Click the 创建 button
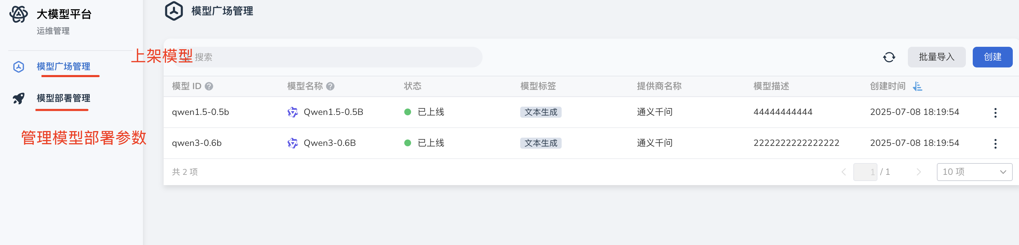Screen dimensions: 1019x245 [992, 57]
